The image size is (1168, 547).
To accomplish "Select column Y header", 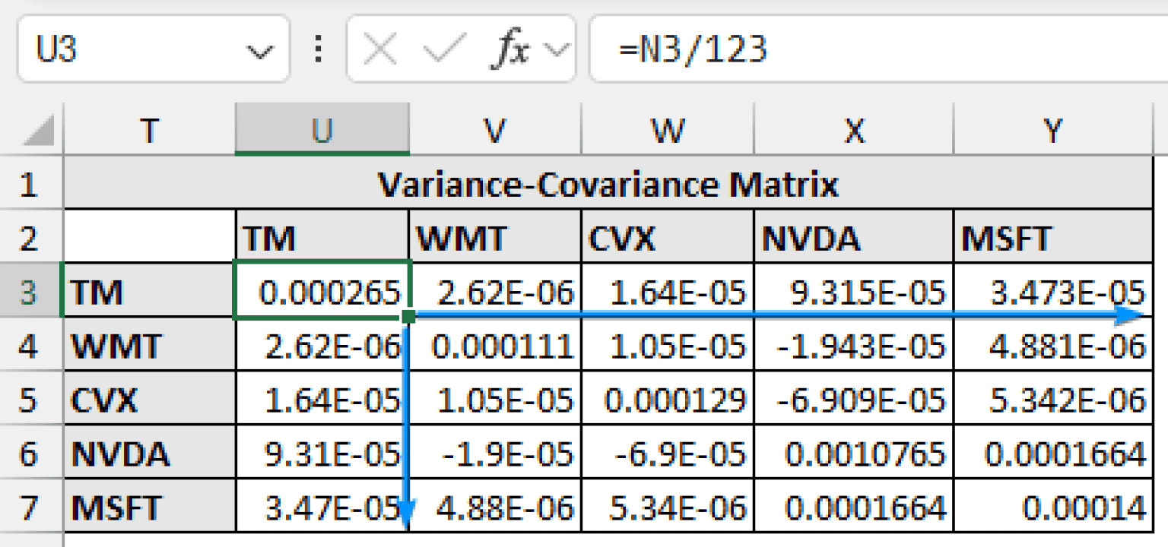I will click(x=1052, y=131).
